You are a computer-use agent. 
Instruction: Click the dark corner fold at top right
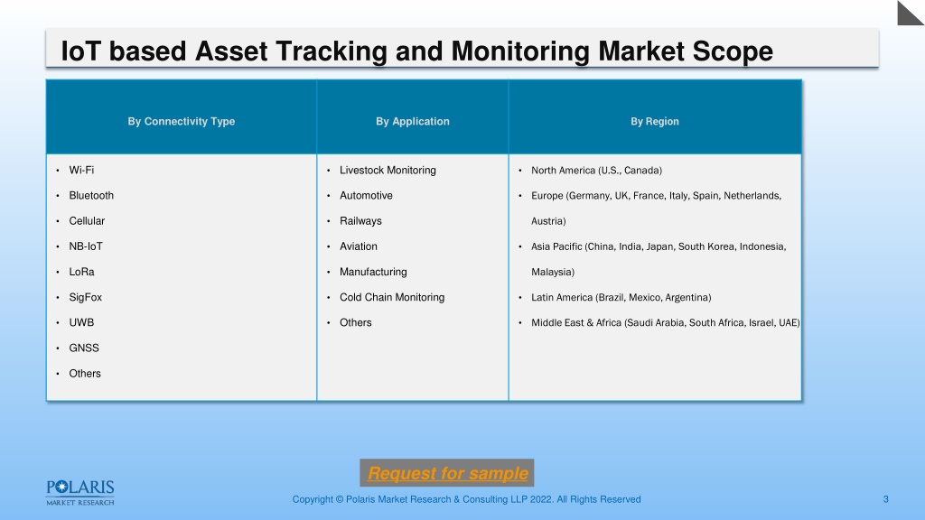click(x=911, y=13)
